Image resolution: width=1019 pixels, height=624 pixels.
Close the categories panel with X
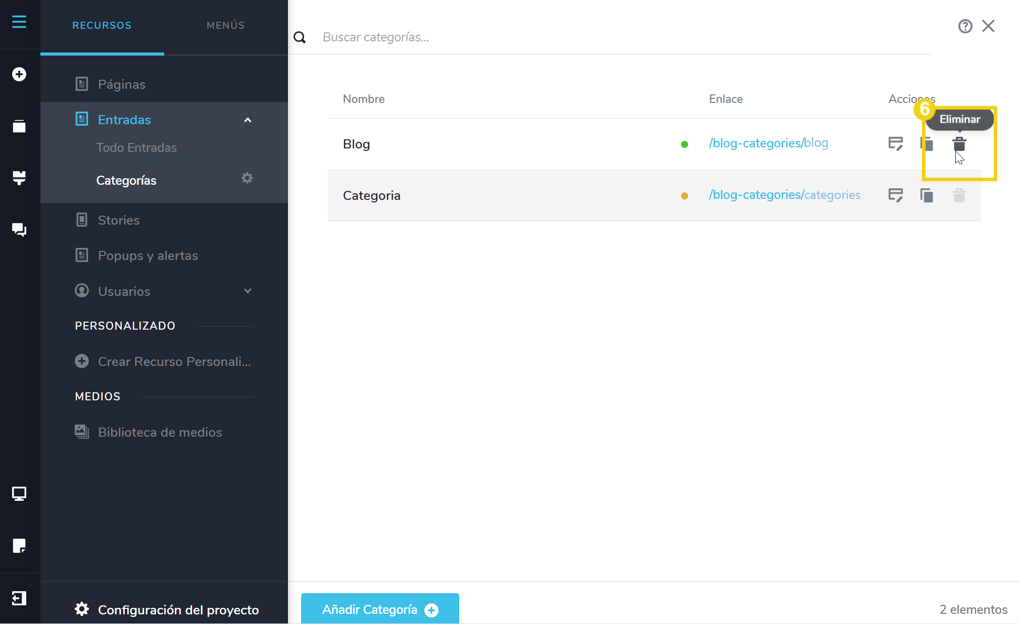coord(988,26)
